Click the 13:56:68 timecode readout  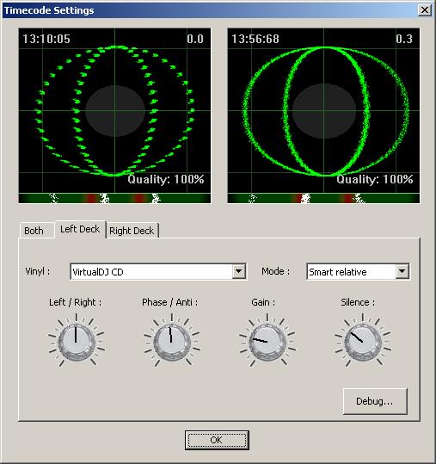click(x=255, y=39)
